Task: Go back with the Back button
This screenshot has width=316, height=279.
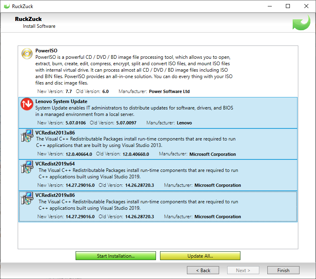Action: point(203,270)
